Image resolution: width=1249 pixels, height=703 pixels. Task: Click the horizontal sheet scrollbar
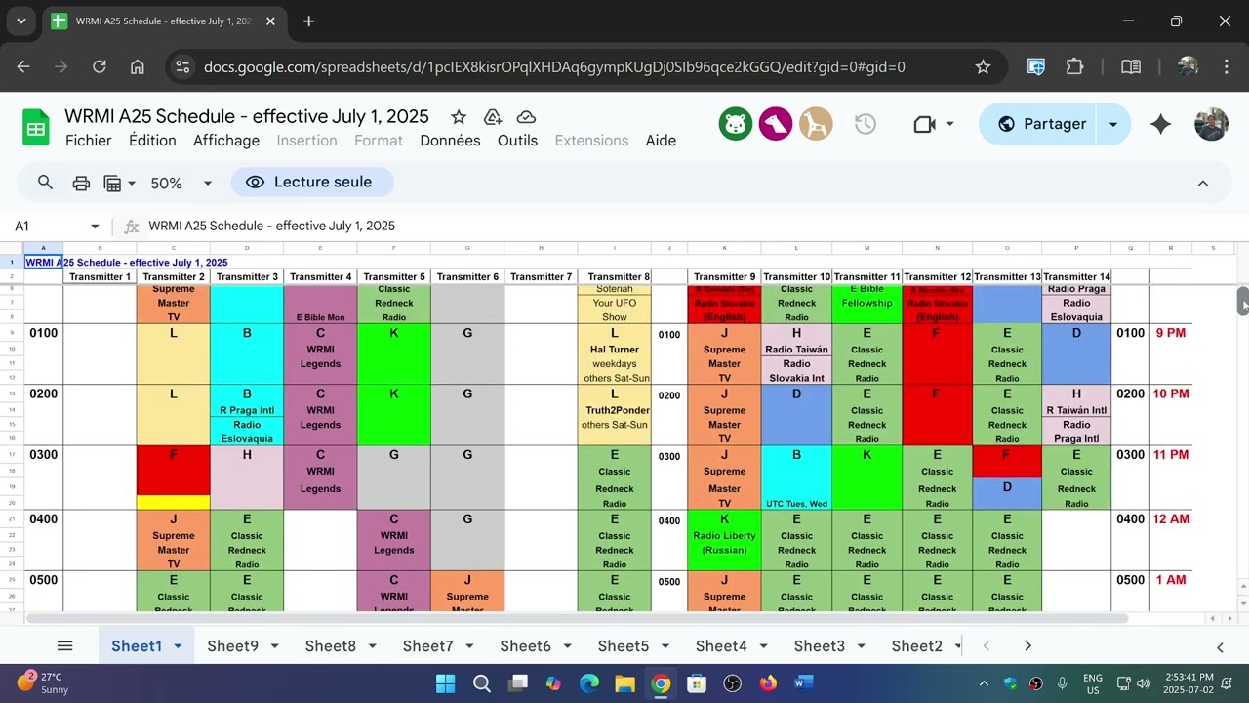[x=576, y=618]
